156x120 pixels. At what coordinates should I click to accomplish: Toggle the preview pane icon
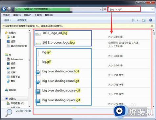[x=144, y=20]
